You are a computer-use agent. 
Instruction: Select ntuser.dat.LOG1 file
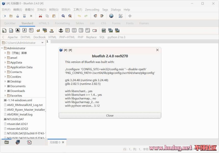click(x=18, y=124)
